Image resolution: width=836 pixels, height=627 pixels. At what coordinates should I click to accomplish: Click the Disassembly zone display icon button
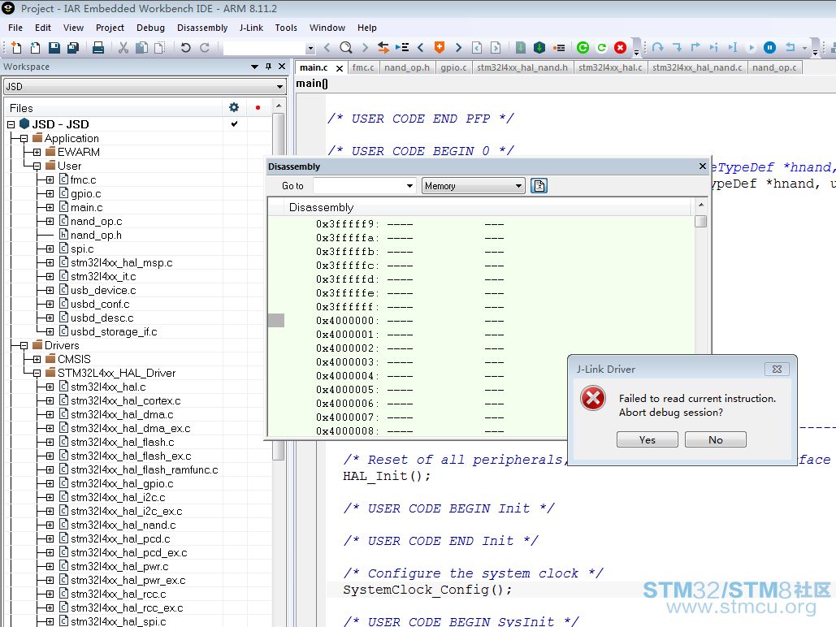[x=539, y=185]
